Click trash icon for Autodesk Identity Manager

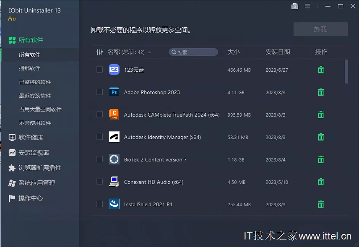tap(321, 137)
